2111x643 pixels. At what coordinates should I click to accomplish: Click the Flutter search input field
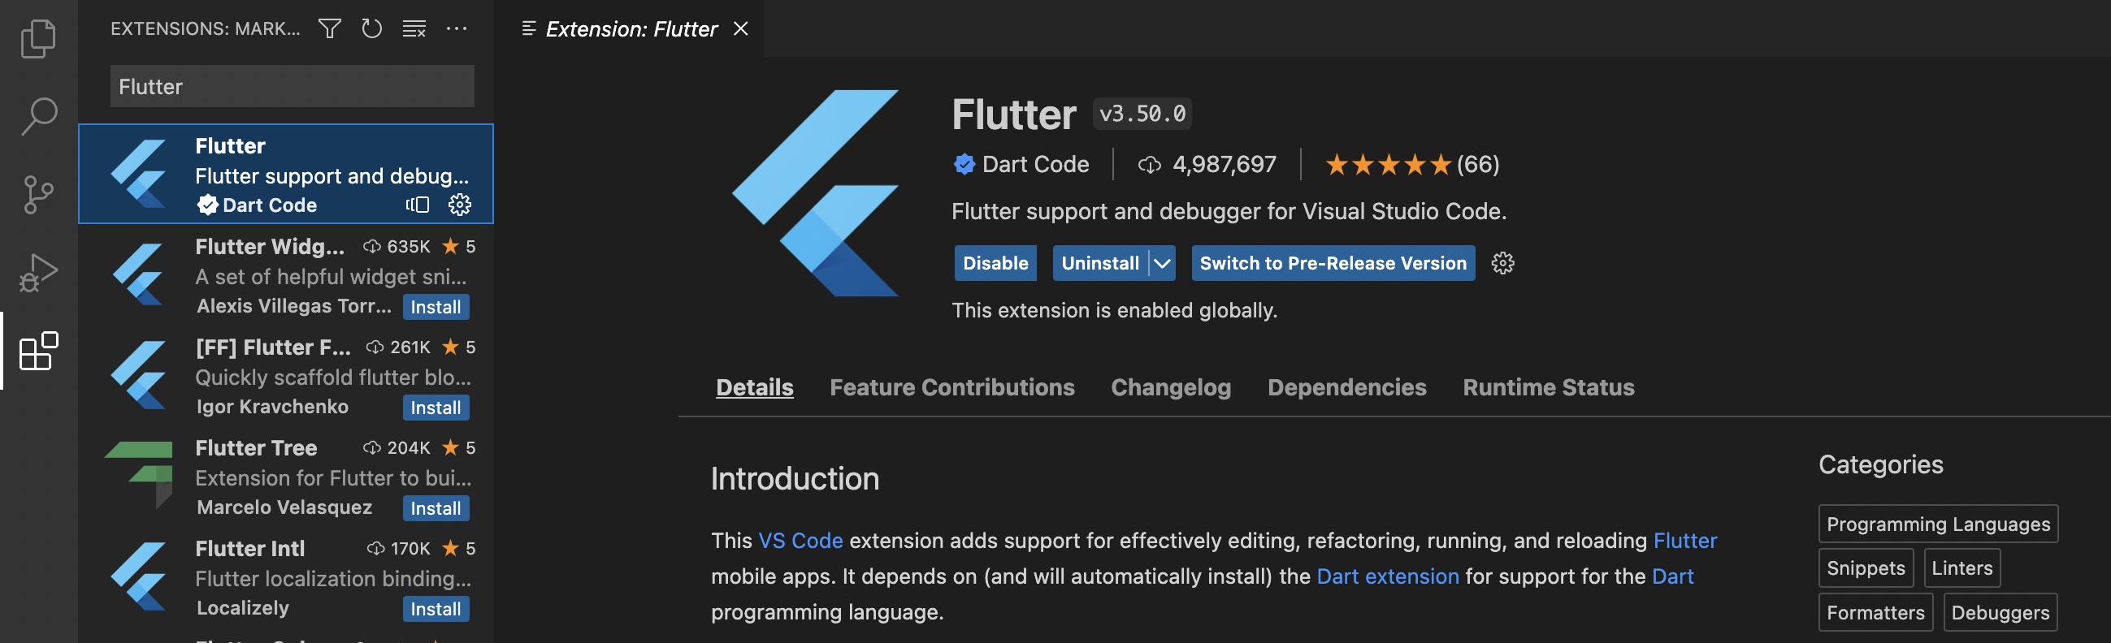292,86
